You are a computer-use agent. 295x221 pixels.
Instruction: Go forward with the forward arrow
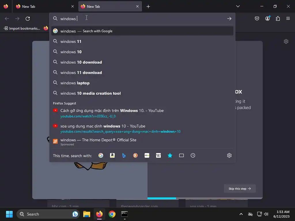pos(17,19)
